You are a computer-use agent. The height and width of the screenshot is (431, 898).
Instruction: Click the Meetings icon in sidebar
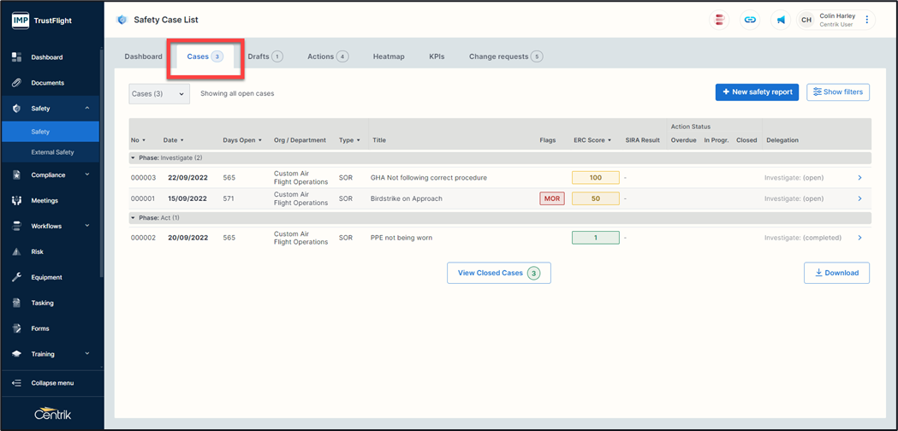[16, 201]
